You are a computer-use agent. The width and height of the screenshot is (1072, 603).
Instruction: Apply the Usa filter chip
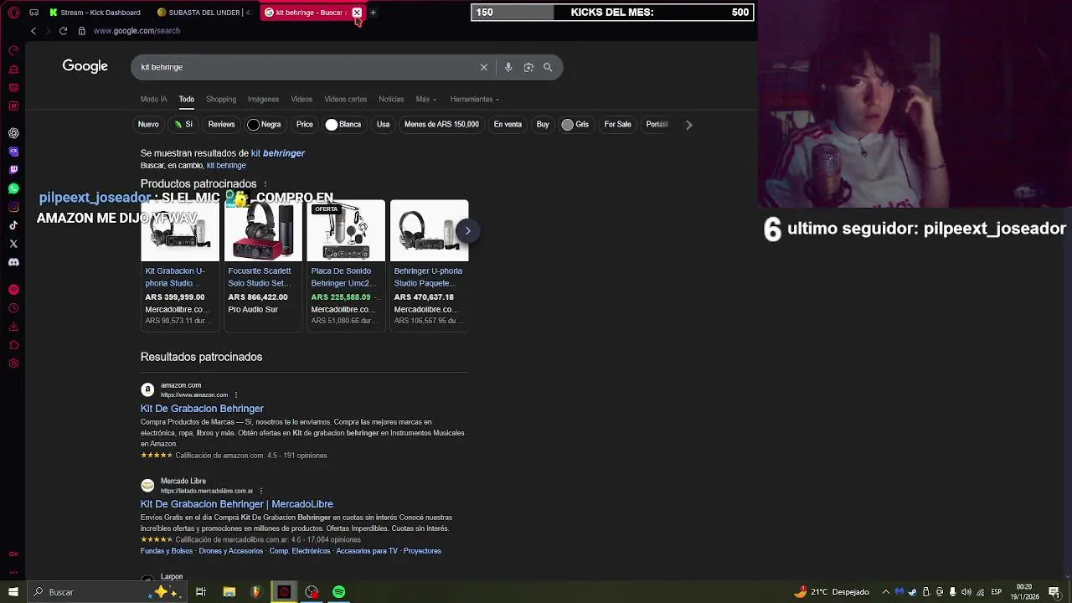(x=383, y=124)
